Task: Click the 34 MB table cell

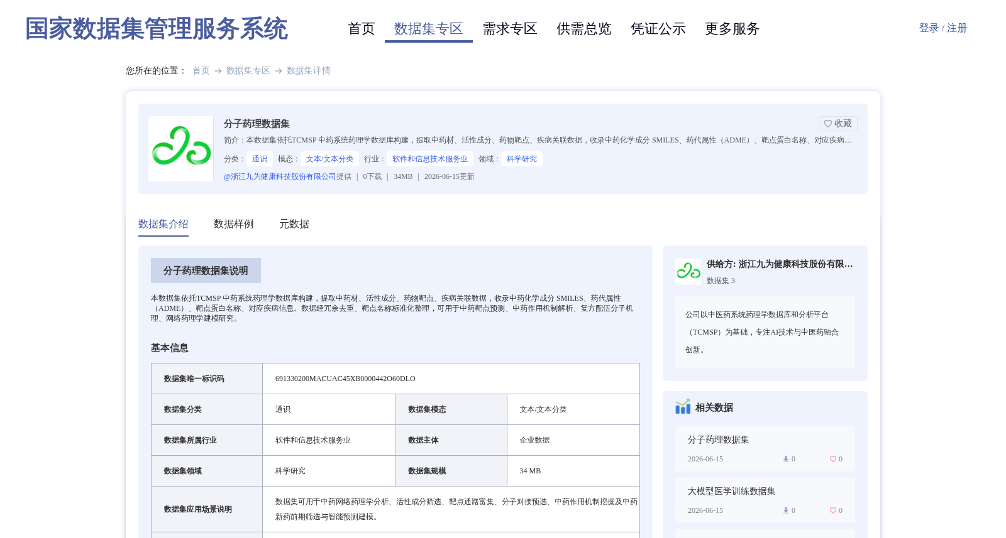Action: point(573,471)
